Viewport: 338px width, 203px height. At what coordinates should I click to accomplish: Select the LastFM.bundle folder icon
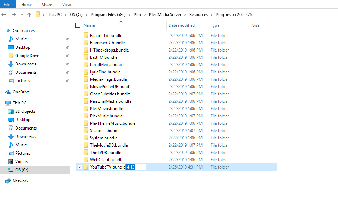[86, 57]
